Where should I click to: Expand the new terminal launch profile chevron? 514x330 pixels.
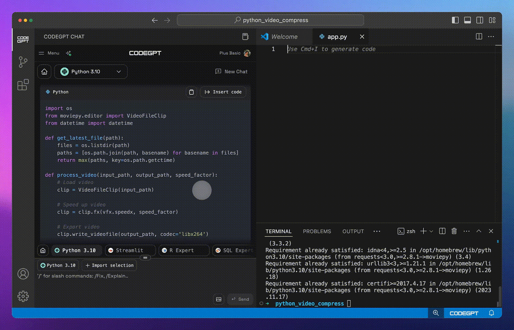click(x=431, y=231)
